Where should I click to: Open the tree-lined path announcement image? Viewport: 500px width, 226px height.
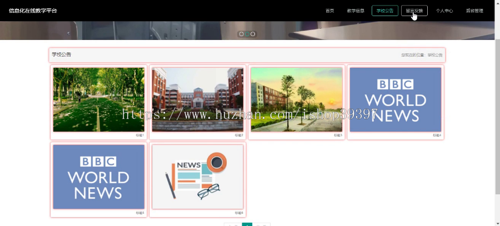[x=98, y=99]
